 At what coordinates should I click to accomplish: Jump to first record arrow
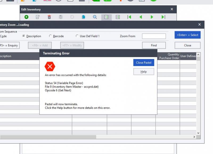(129, 17)
